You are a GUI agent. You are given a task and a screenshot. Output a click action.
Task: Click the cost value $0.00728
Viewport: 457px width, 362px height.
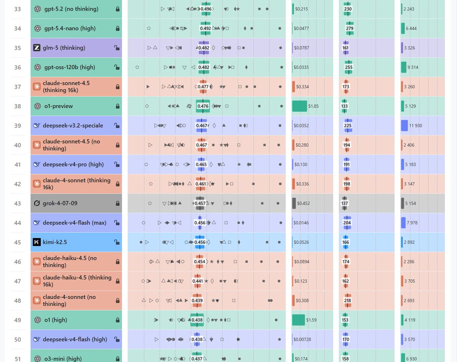point(302,339)
